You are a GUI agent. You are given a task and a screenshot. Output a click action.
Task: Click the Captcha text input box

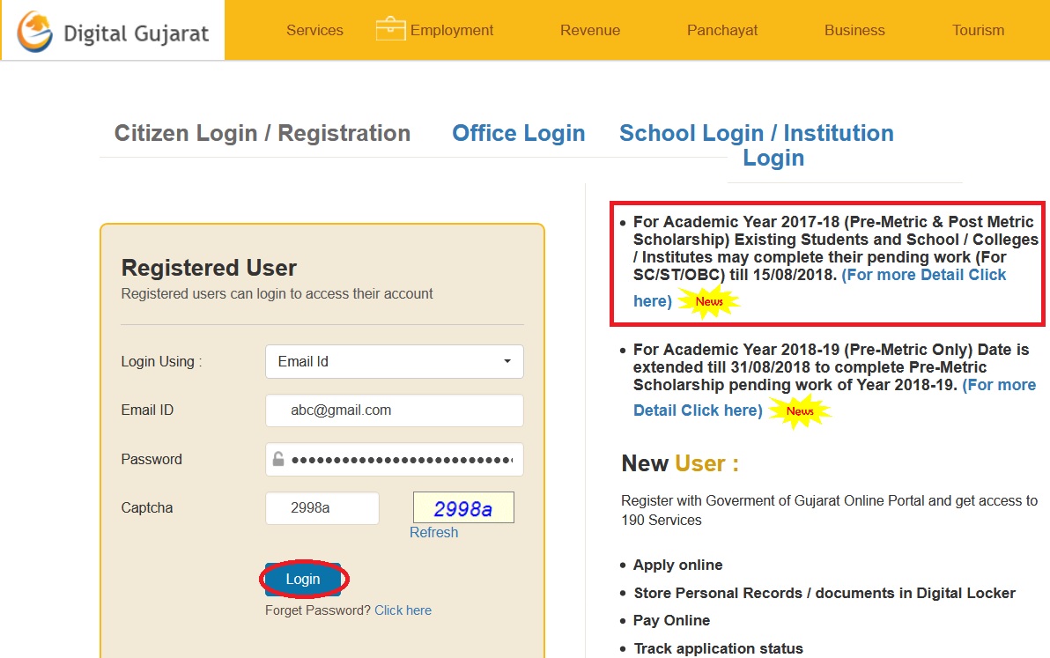322,508
